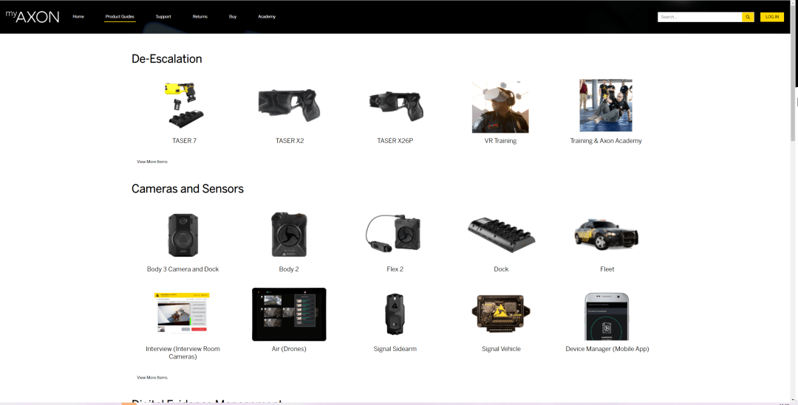This screenshot has height=405, width=798.
Task: Open the Buy menu item
Action: [233, 17]
